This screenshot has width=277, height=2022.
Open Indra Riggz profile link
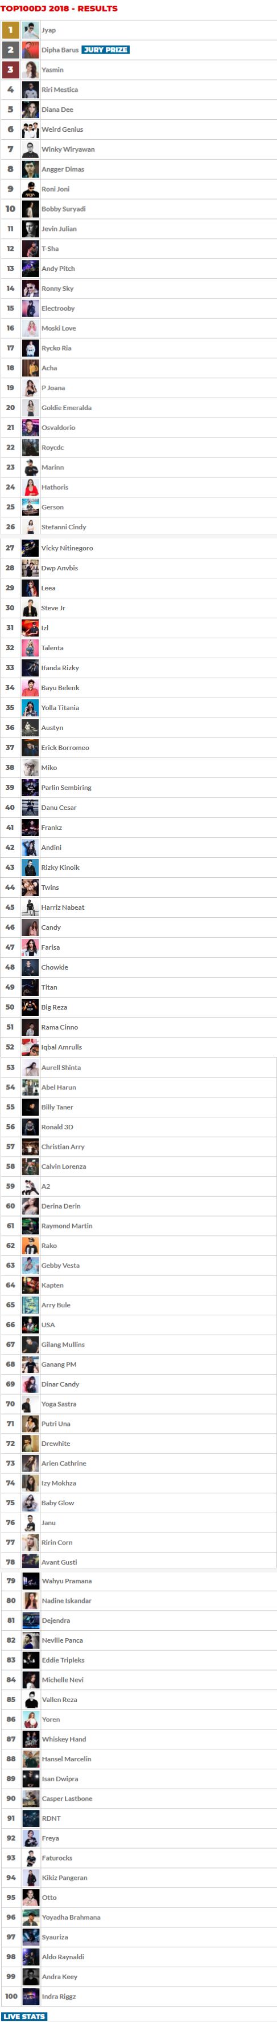[59, 1996]
